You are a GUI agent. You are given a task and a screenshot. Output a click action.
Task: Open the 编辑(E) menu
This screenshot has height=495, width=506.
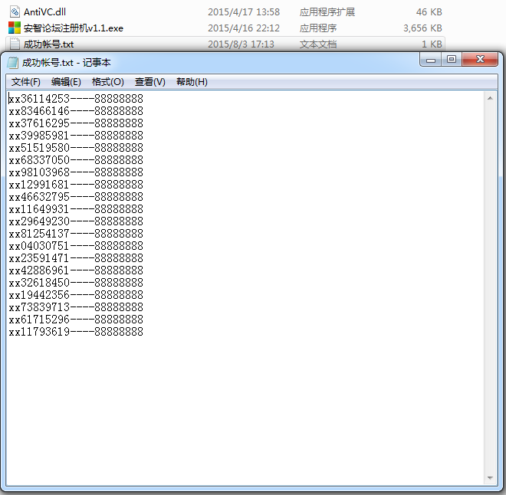[x=66, y=82]
